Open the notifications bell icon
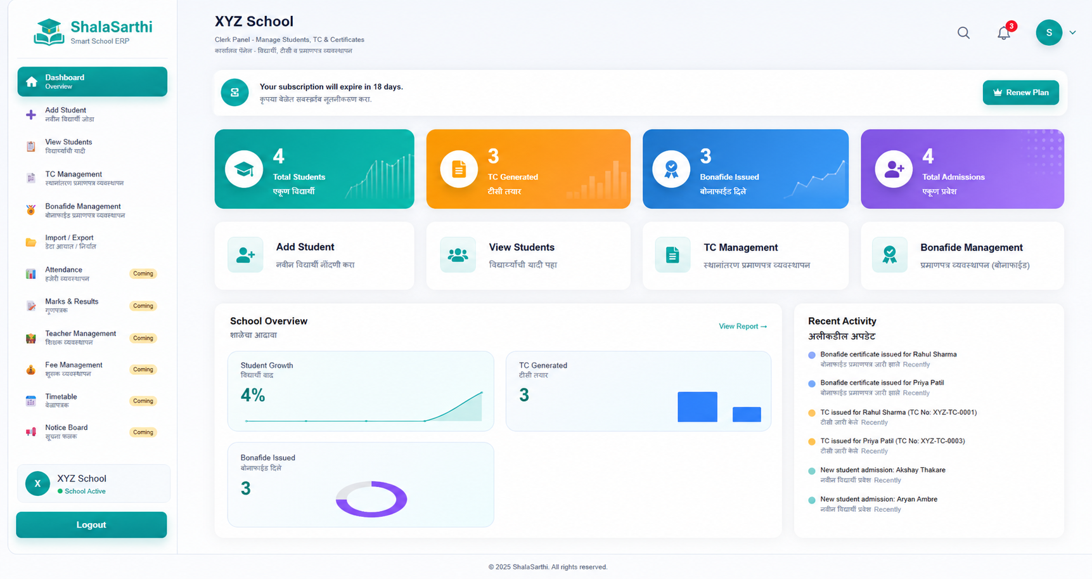Image resolution: width=1092 pixels, height=579 pixels. coord(1004,33)
